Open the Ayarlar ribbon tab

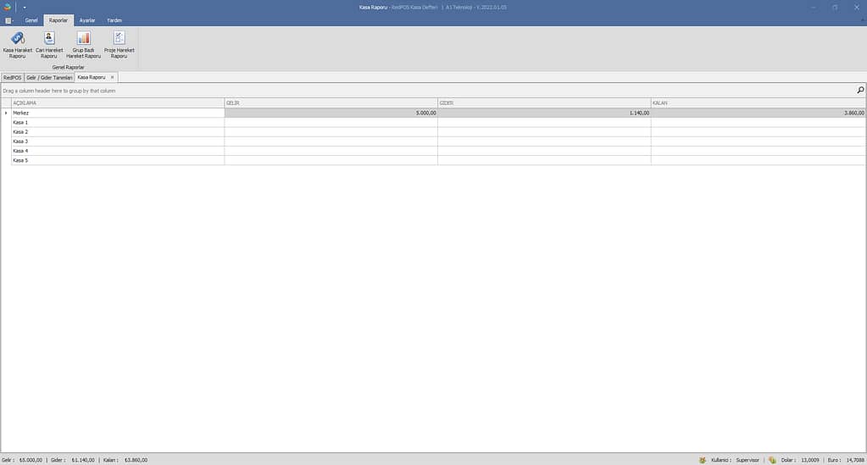[86, 20]
